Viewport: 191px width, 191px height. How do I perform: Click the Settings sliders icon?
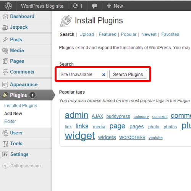(5, 154)
